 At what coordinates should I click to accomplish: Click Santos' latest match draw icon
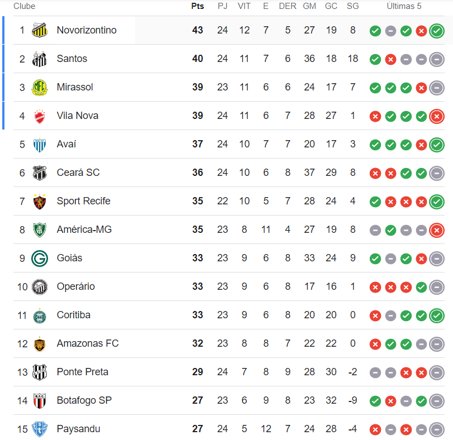point(437,59)
